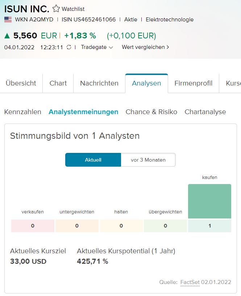The image size is (241, 296).
Task: Open the Übersicht tab
Action: [21, 83]
